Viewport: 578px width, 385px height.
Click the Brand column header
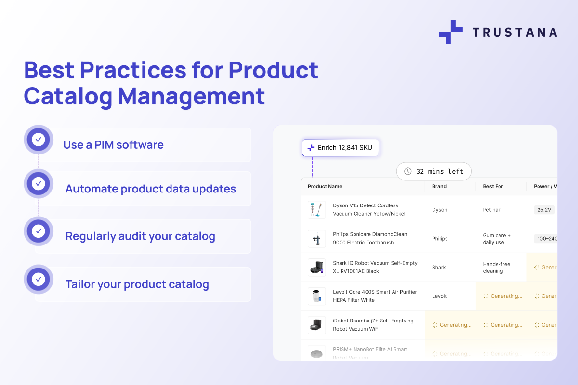(x=439, y=186)
